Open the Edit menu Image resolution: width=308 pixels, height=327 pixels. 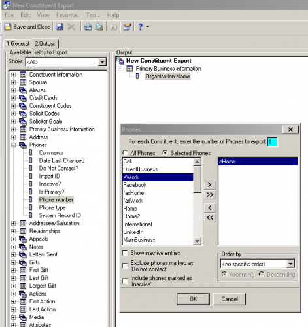(26, 15)
